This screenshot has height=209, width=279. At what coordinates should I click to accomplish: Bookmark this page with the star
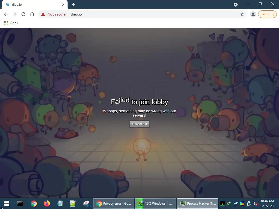coord(242,14)
